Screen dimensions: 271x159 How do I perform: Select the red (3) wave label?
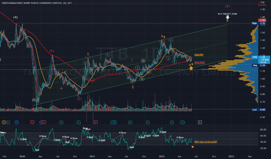pyautogui.click(x=227, y=6)
